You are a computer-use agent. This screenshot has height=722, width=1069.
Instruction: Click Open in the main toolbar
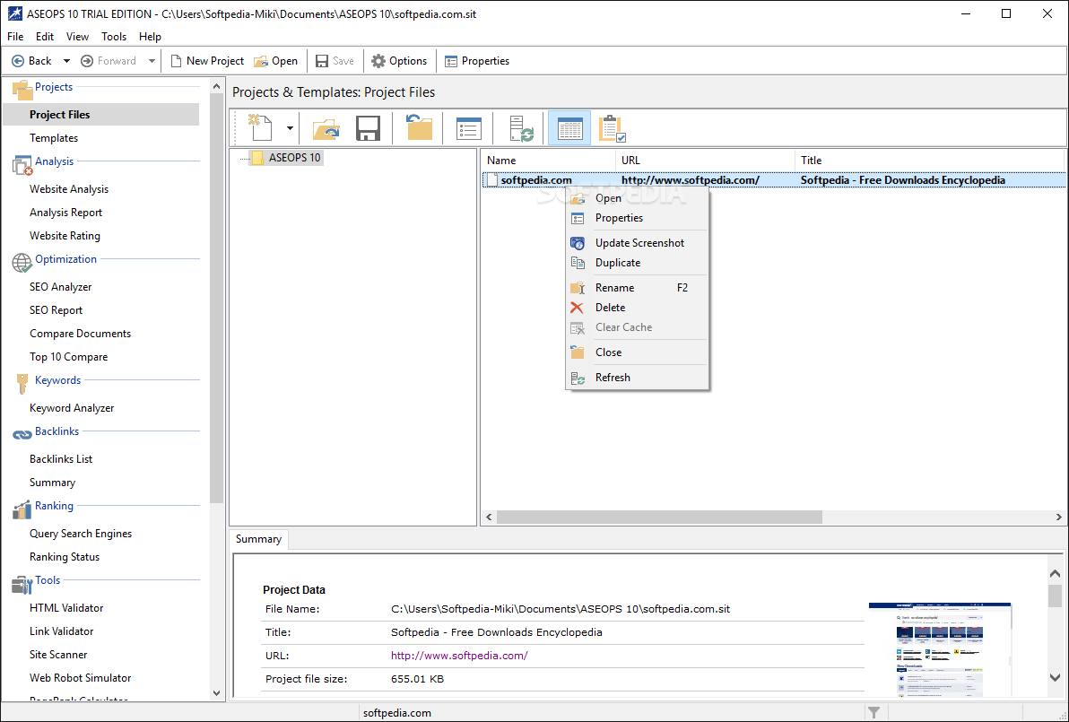point(275,61)
